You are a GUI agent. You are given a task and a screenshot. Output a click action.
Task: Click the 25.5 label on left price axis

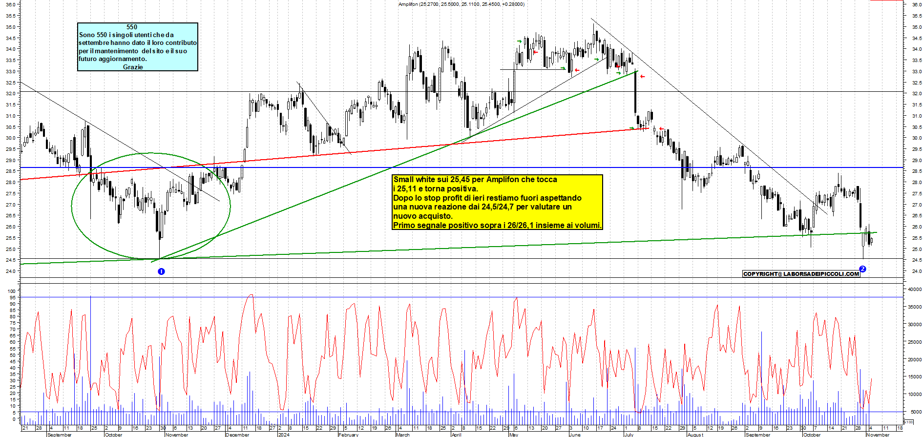click(x=10, y=238)
